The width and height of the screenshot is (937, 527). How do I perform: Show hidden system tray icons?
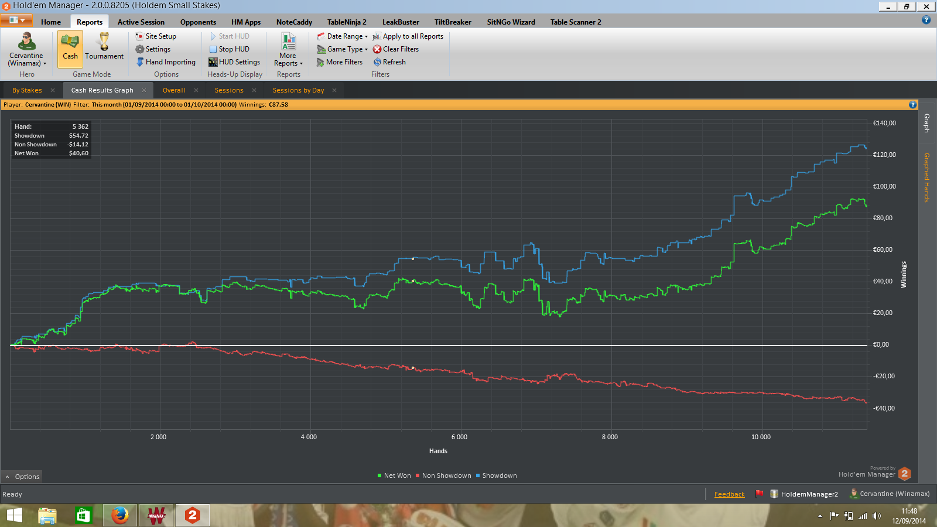[x=820, y=516]
